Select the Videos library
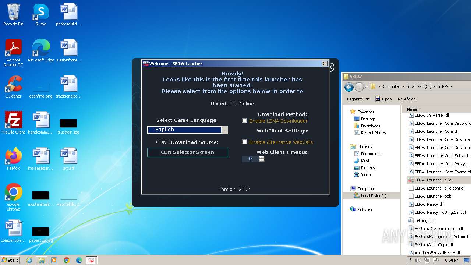Image resolution: width=471 pixels, height=265 pixels. click(366, 175)
